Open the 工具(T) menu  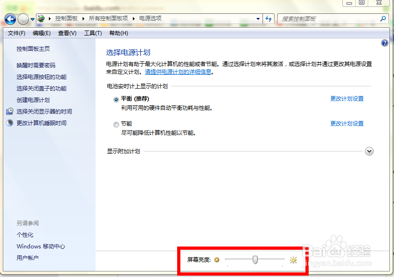93,33
